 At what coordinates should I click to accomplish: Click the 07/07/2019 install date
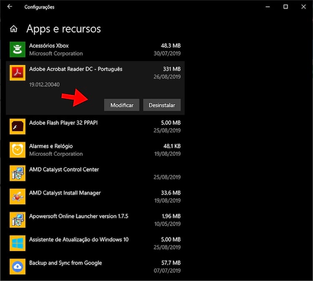[x=167, y=271]
